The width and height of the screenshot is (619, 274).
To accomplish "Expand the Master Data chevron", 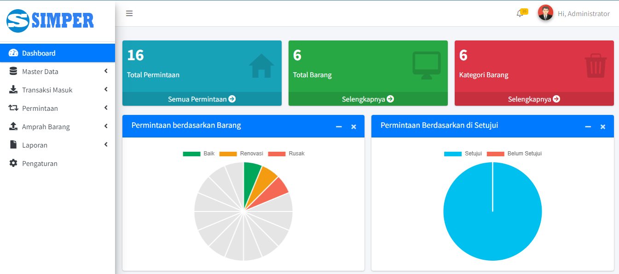I will click(x=106, y=71).
